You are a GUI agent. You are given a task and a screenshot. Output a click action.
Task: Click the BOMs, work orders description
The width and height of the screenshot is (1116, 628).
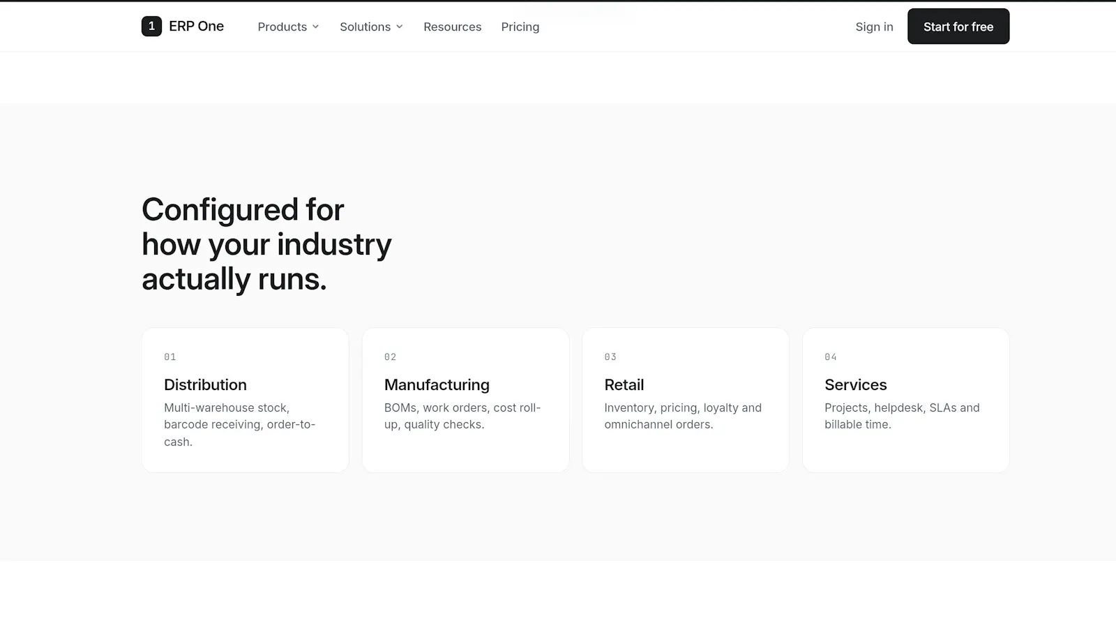(462, 416)
